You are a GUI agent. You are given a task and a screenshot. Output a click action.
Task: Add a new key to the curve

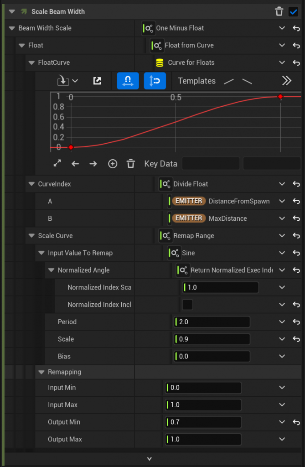coord(113,164)
